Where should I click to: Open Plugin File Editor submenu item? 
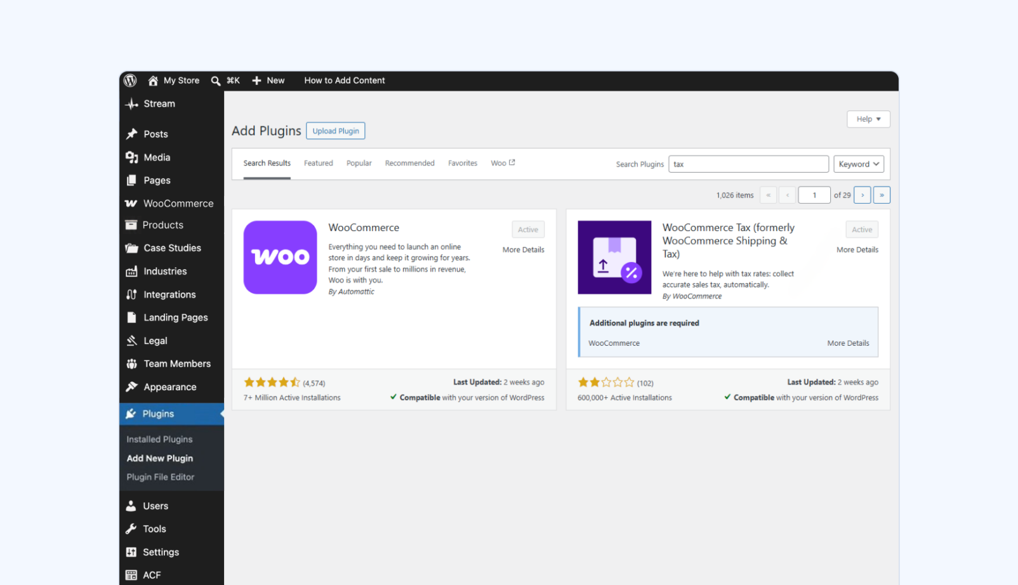[161, 477]
